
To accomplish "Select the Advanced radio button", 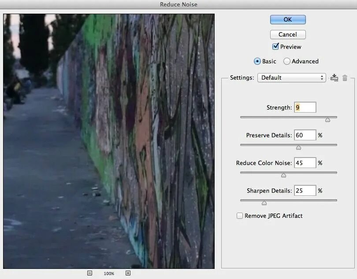I will (286, 62).
